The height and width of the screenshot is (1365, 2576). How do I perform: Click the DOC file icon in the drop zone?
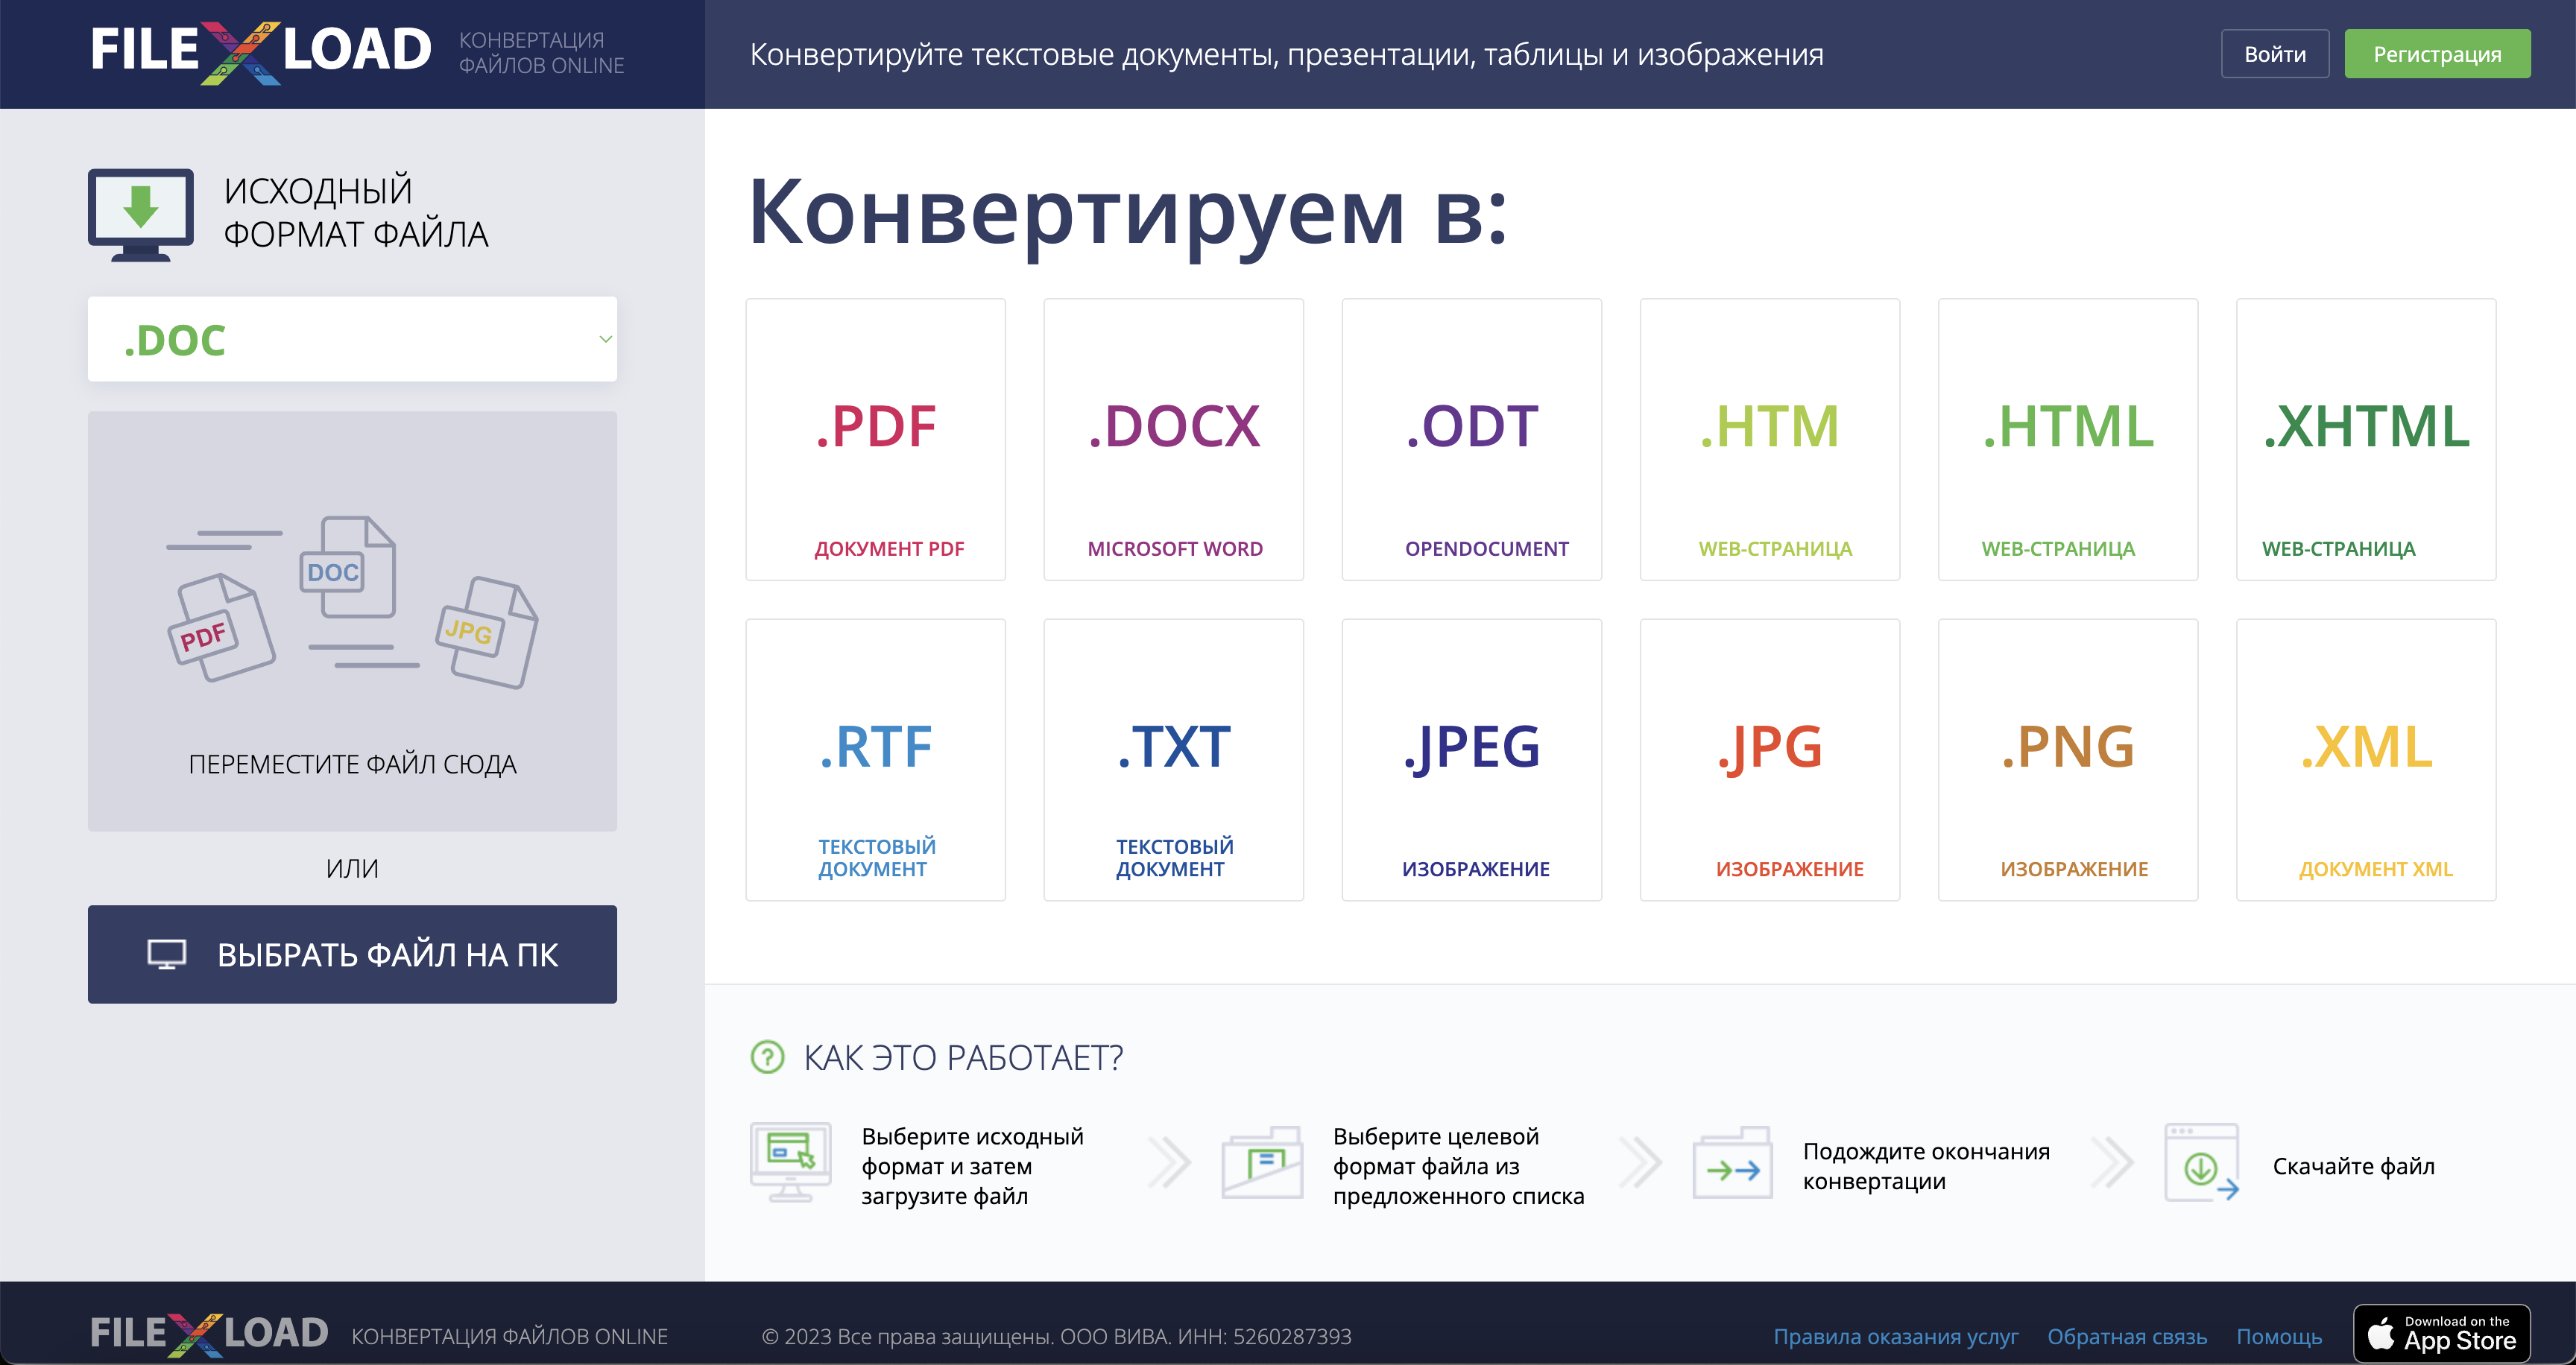pyautogui.click(x=346, y=566)
